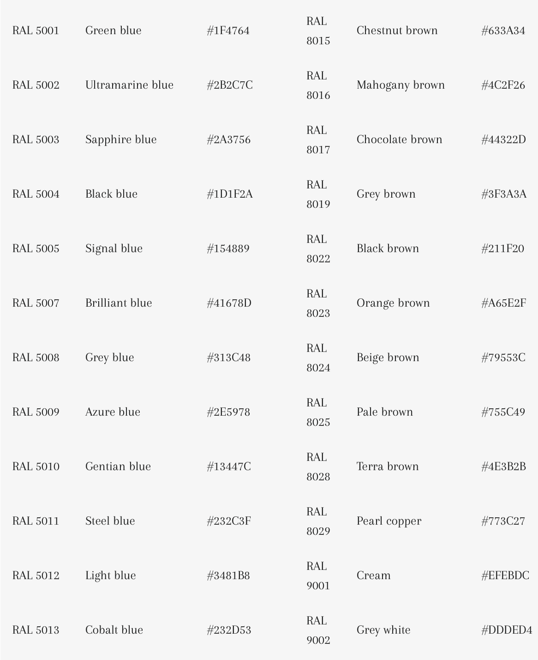Image resolution: width=538 pixels, height=660 pixels.
Task: Select the Black blue name cell
Action: click(x=111, y=194)
